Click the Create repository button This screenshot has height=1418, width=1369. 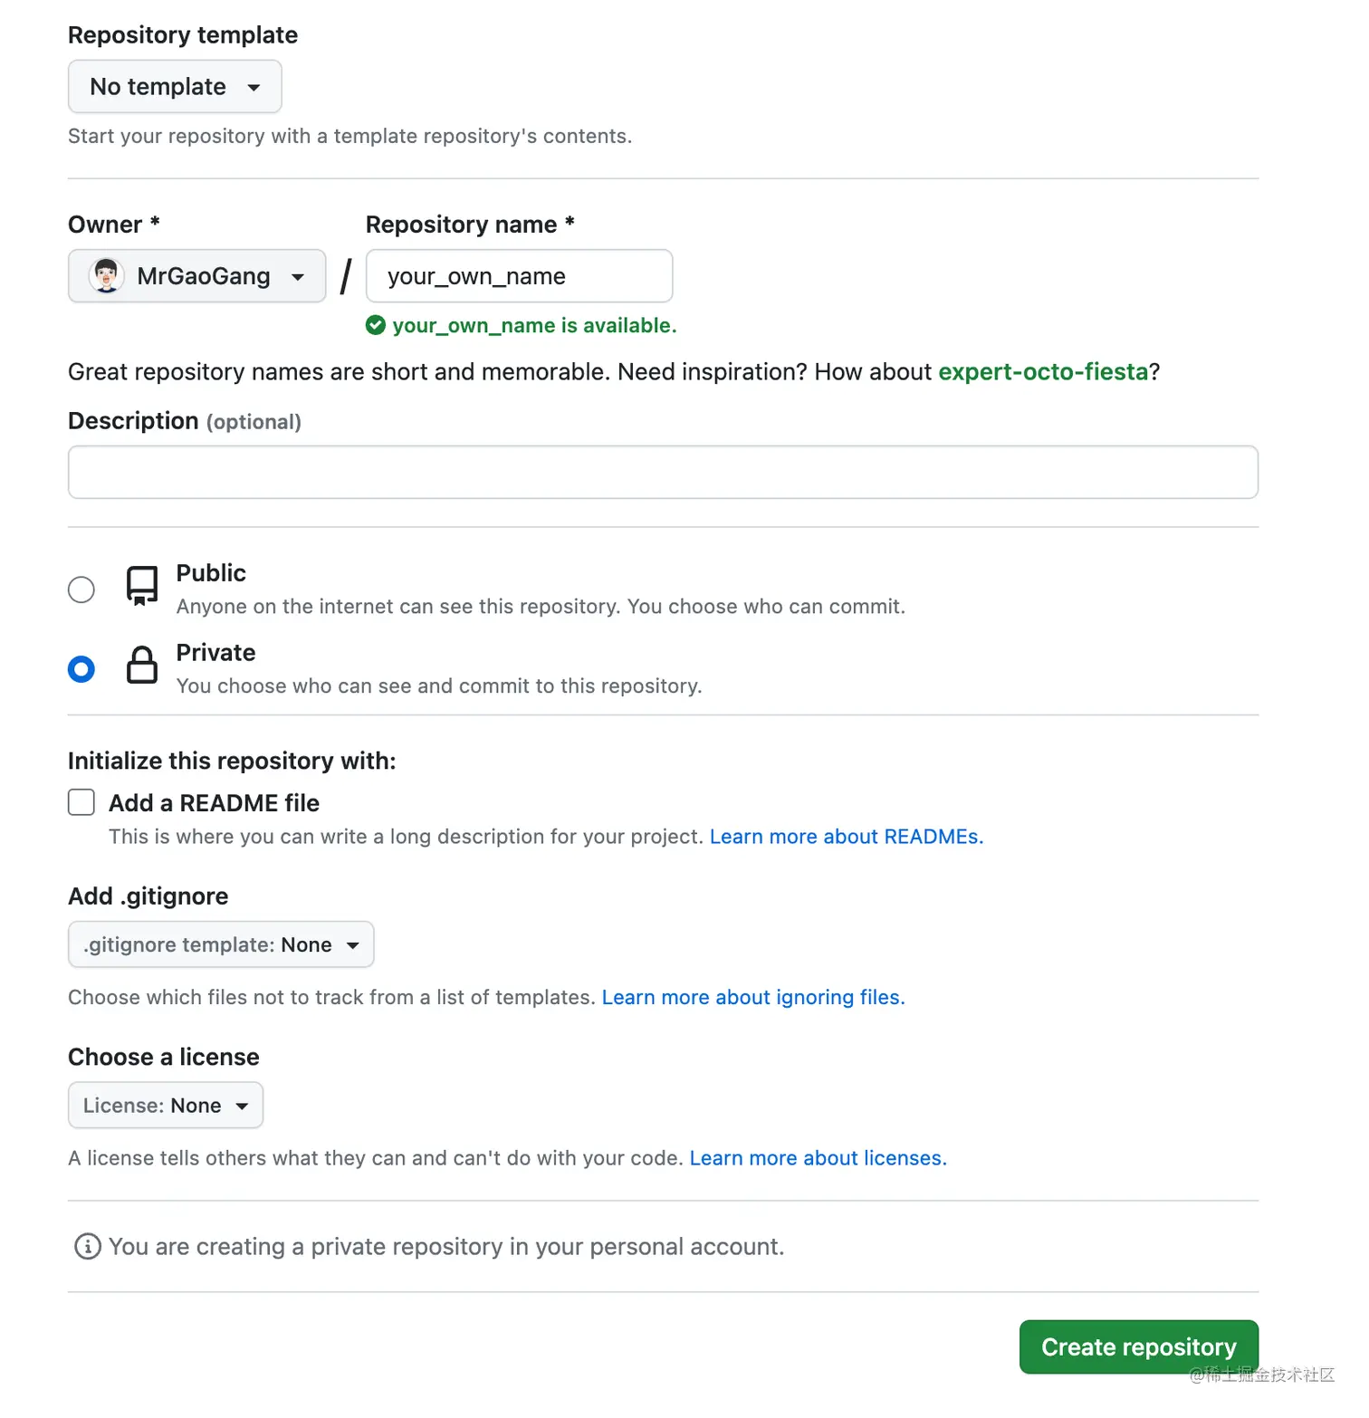tap(1138, 1347)
